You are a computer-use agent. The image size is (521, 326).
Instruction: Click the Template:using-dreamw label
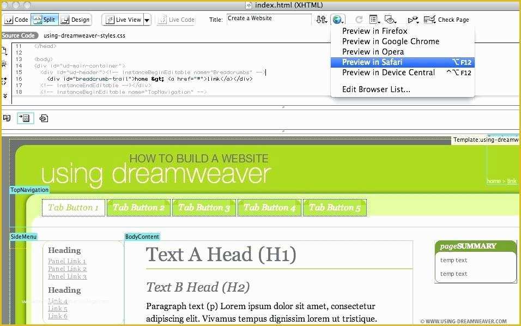[x=486, y=140]
